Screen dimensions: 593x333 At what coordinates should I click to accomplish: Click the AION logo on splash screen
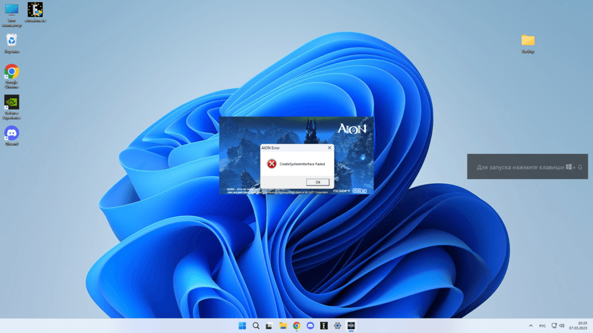pyautogui.click(x=352, y=128)
